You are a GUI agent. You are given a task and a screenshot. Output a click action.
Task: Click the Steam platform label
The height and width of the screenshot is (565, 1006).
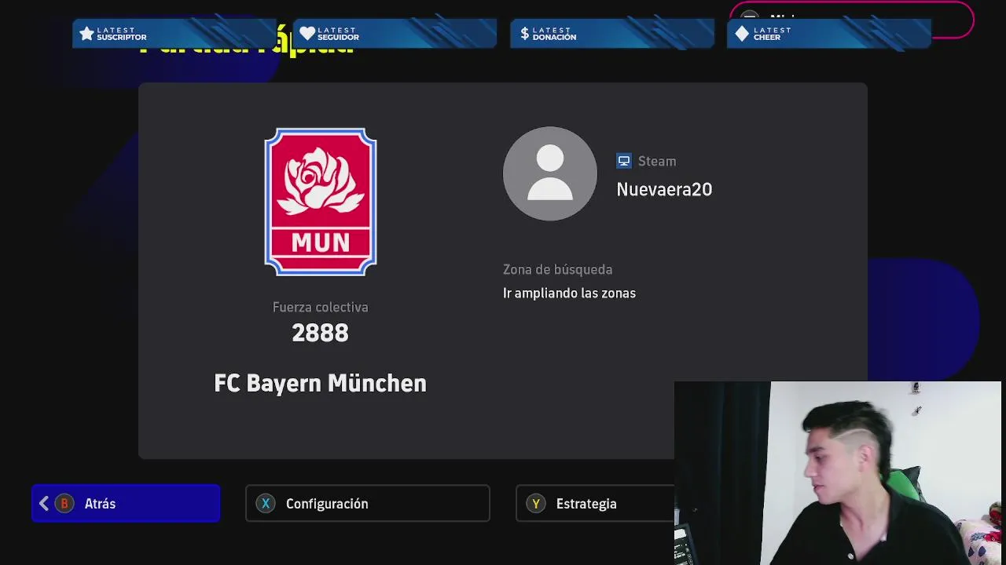tap(657, 161)
